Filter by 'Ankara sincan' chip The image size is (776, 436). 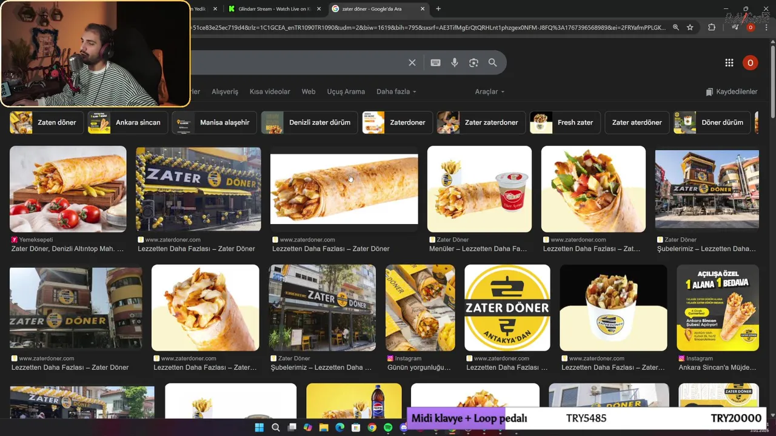click(127, 122)
